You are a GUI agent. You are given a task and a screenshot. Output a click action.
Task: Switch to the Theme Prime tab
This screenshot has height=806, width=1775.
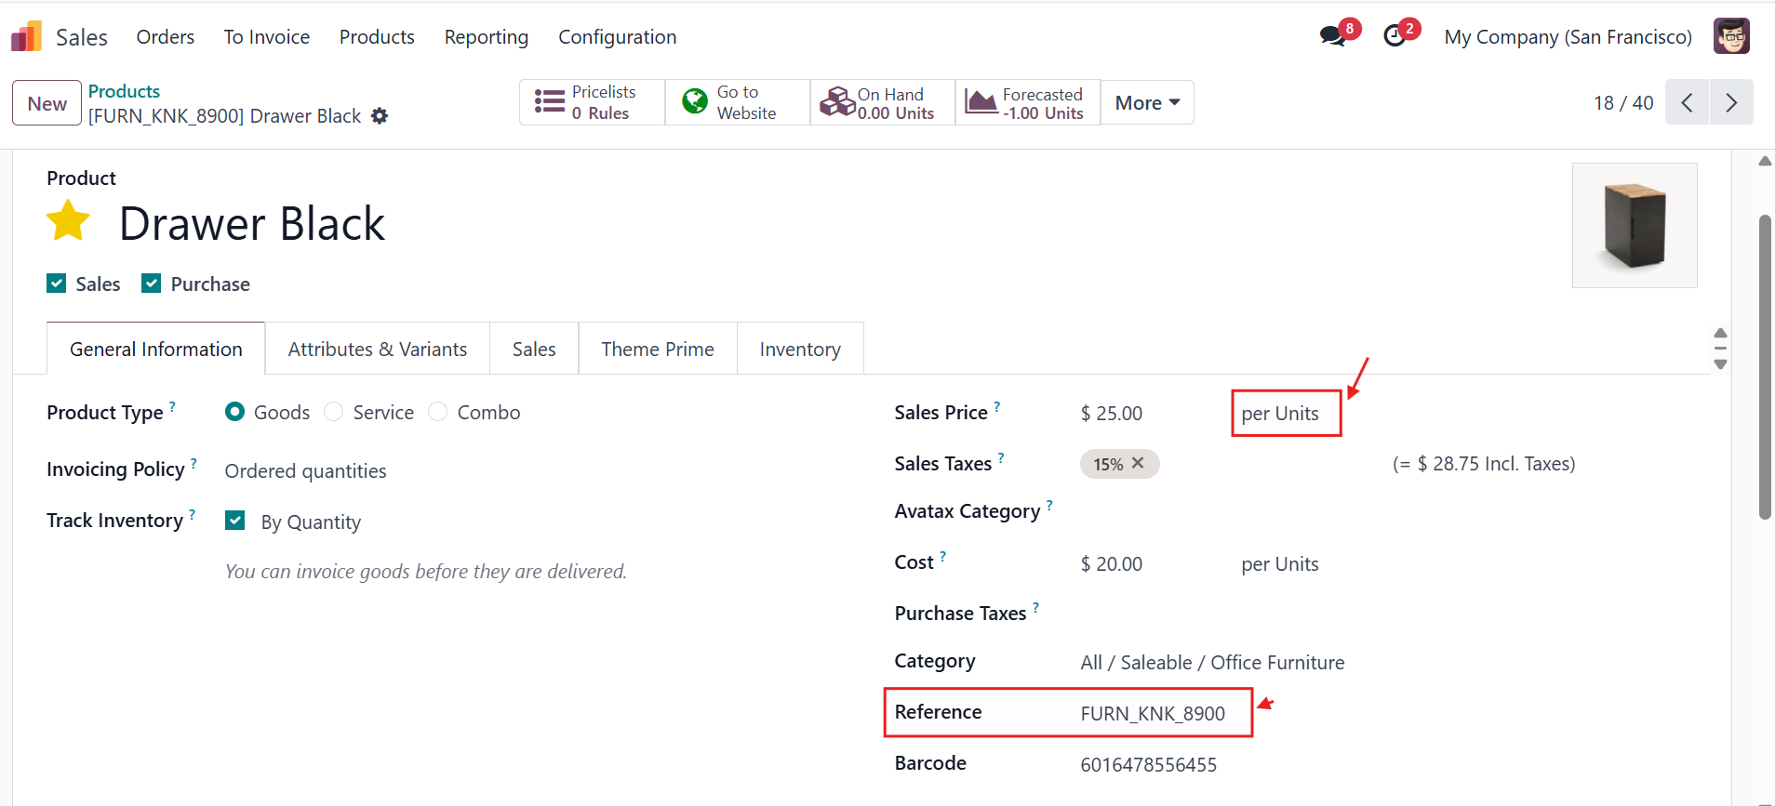point(658,349)
